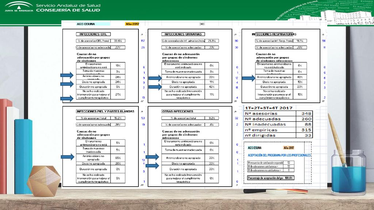Click the 'CONSEJERÍA DE SALUD' header text
The width and height of the screenshot is (374, 210).
tap(68, 10)
